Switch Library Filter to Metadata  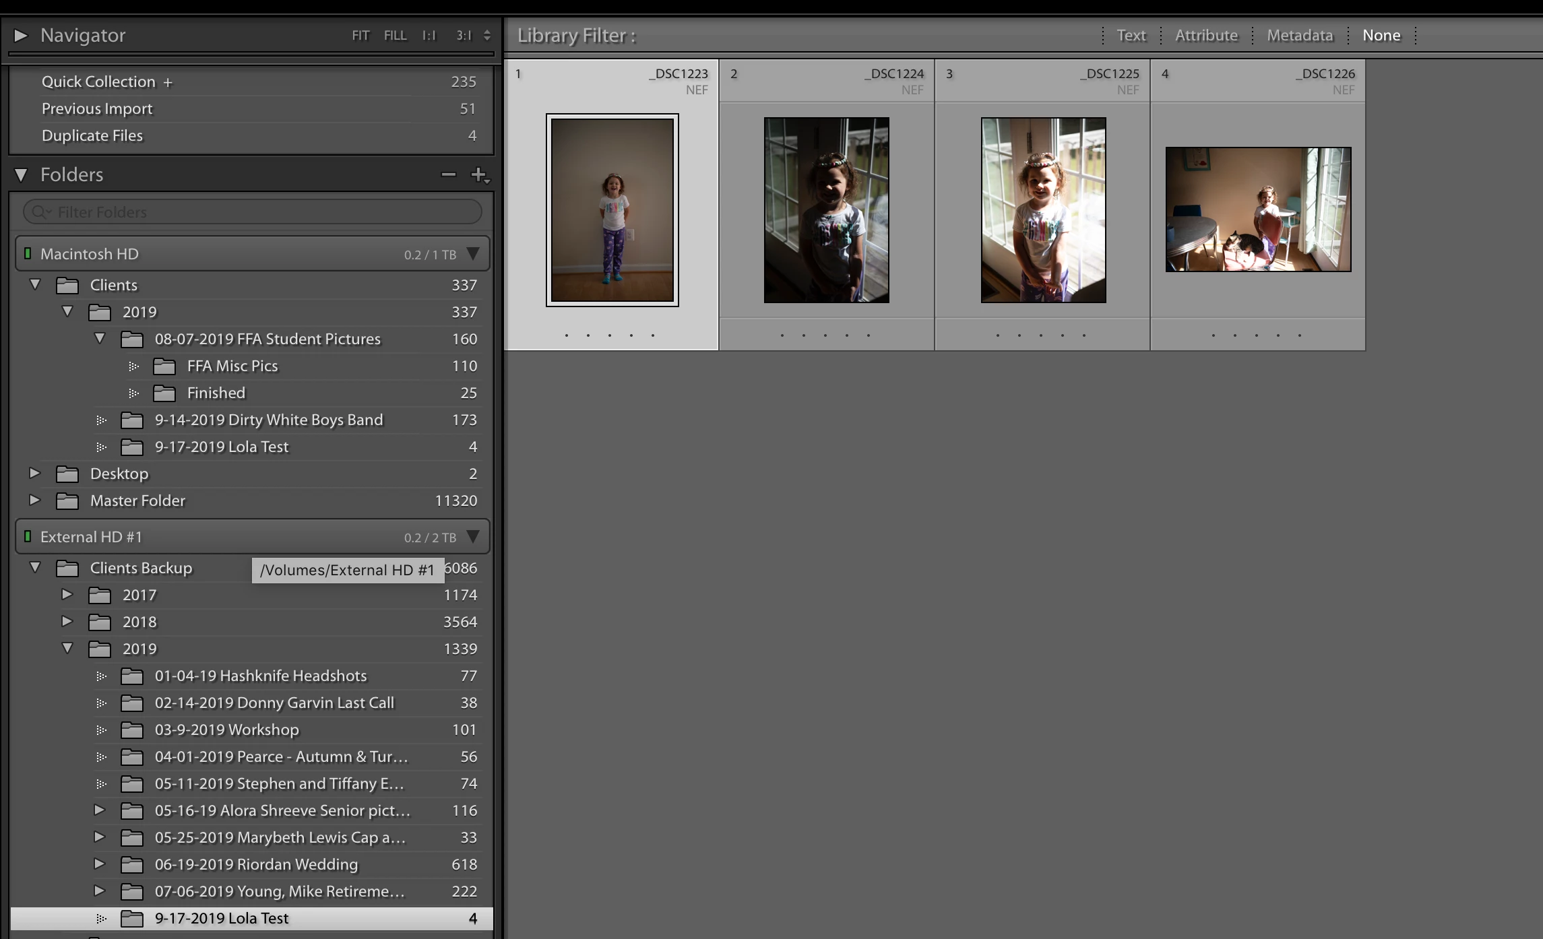pyautogui.click(x=1300, y=36)
